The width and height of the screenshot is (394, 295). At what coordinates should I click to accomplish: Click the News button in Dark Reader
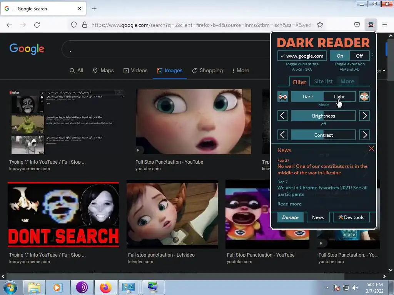[318, 217]
